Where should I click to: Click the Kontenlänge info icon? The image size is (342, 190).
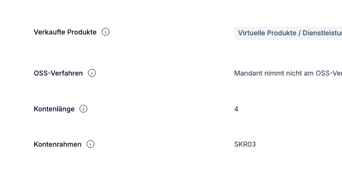(83, 109)
